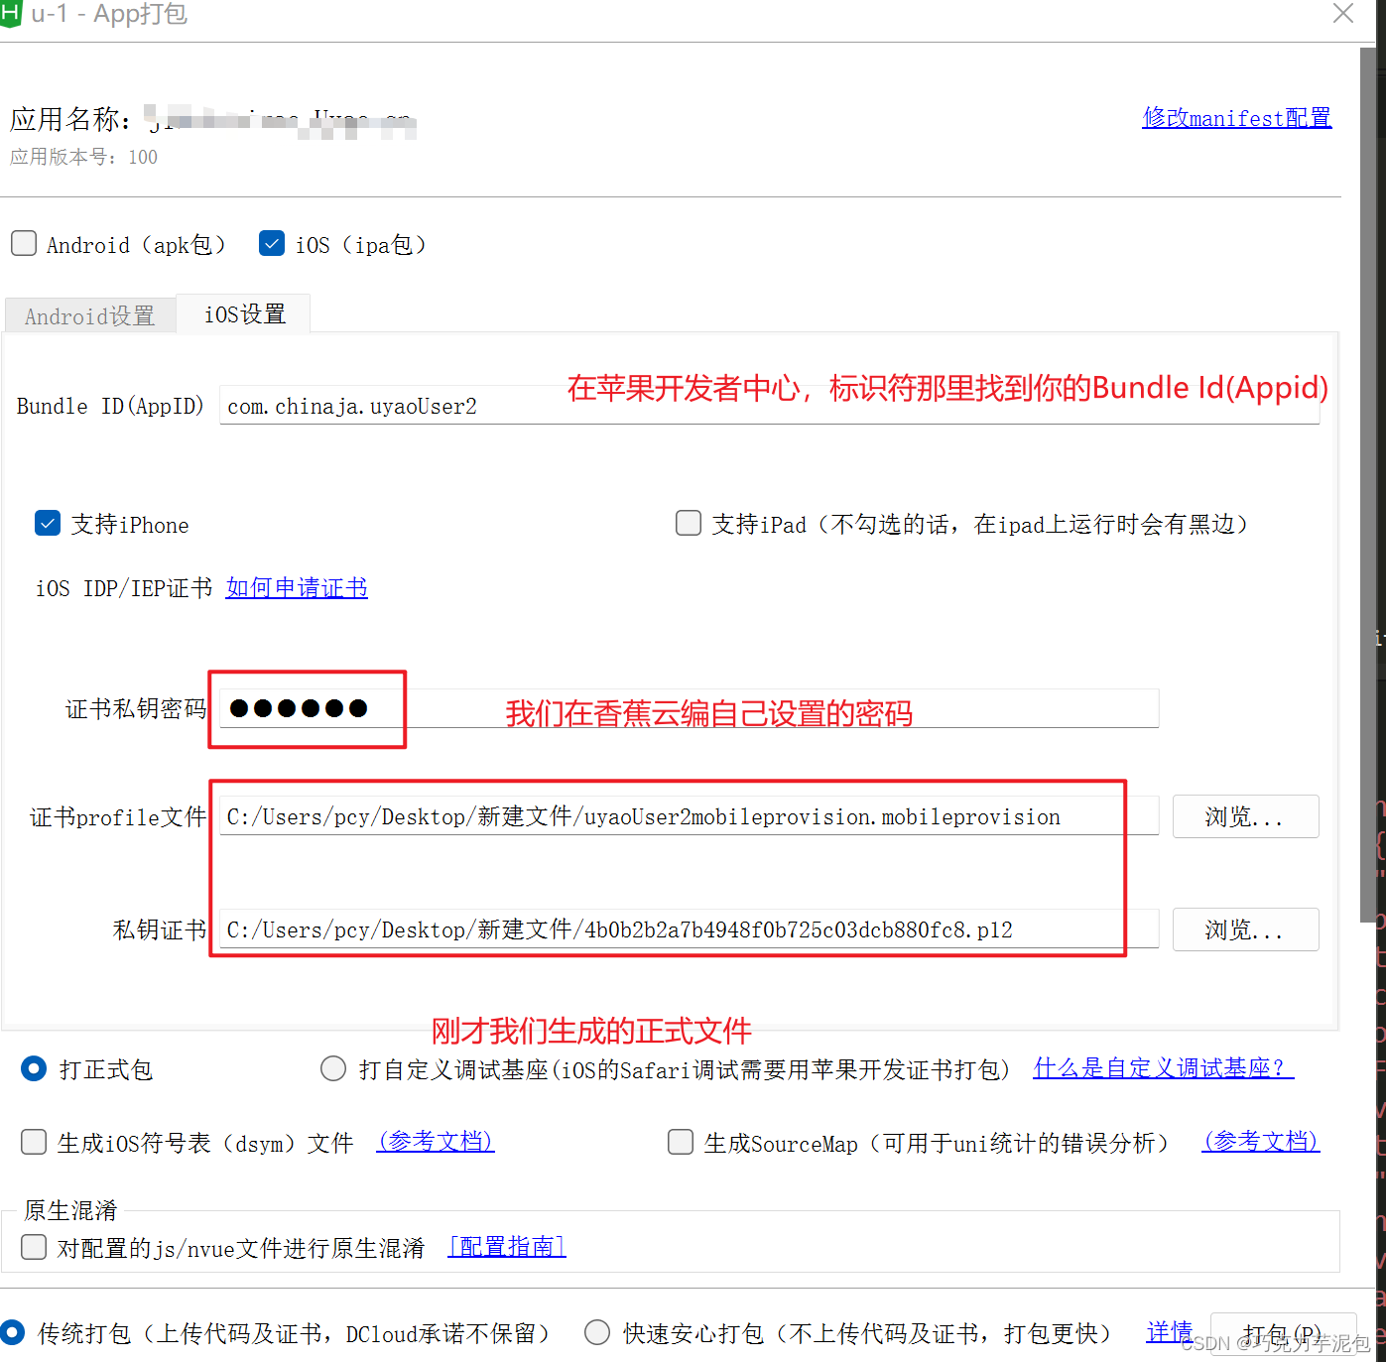
Task: Open 参考文档 link next to SourceMap option
Action: click(1261, 1141)
